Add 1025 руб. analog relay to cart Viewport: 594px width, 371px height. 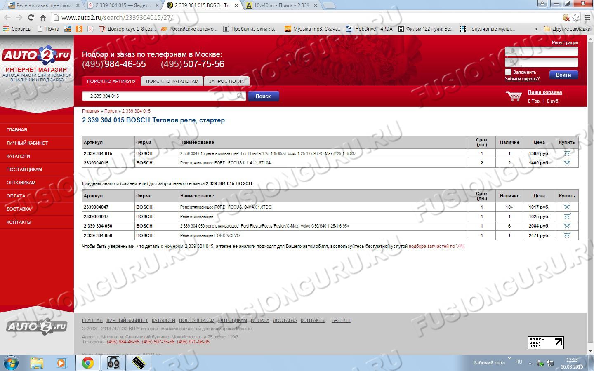pyautogui.click(x=567, y=216)
